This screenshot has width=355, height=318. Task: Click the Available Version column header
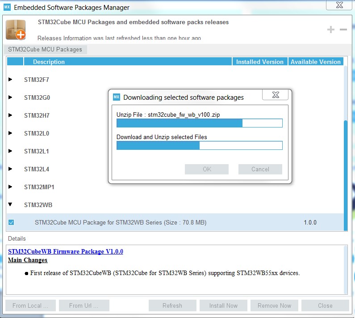click(x=316, y=62)
